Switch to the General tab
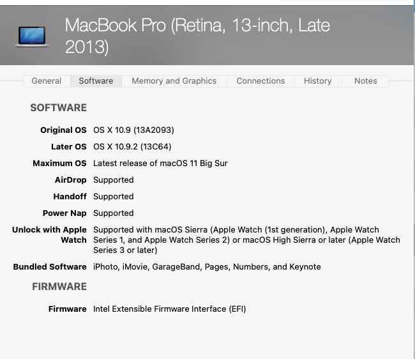The image size is (415, 359). coord(47,81)
